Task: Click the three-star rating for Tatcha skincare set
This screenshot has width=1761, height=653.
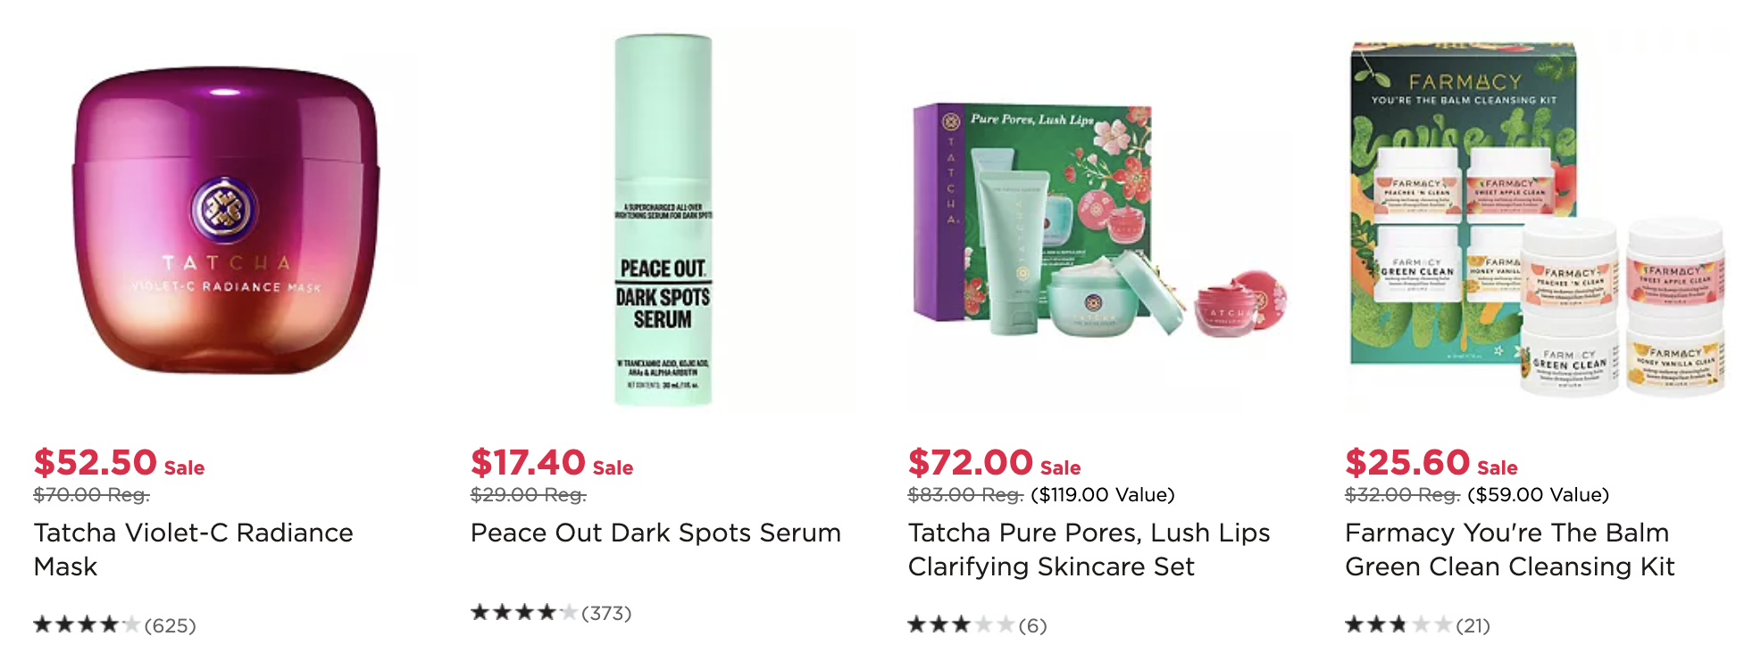Action: (961, 624)
